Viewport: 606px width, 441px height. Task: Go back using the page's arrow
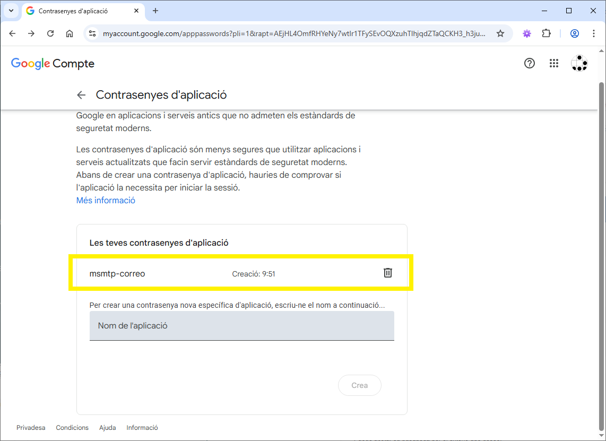81,94
